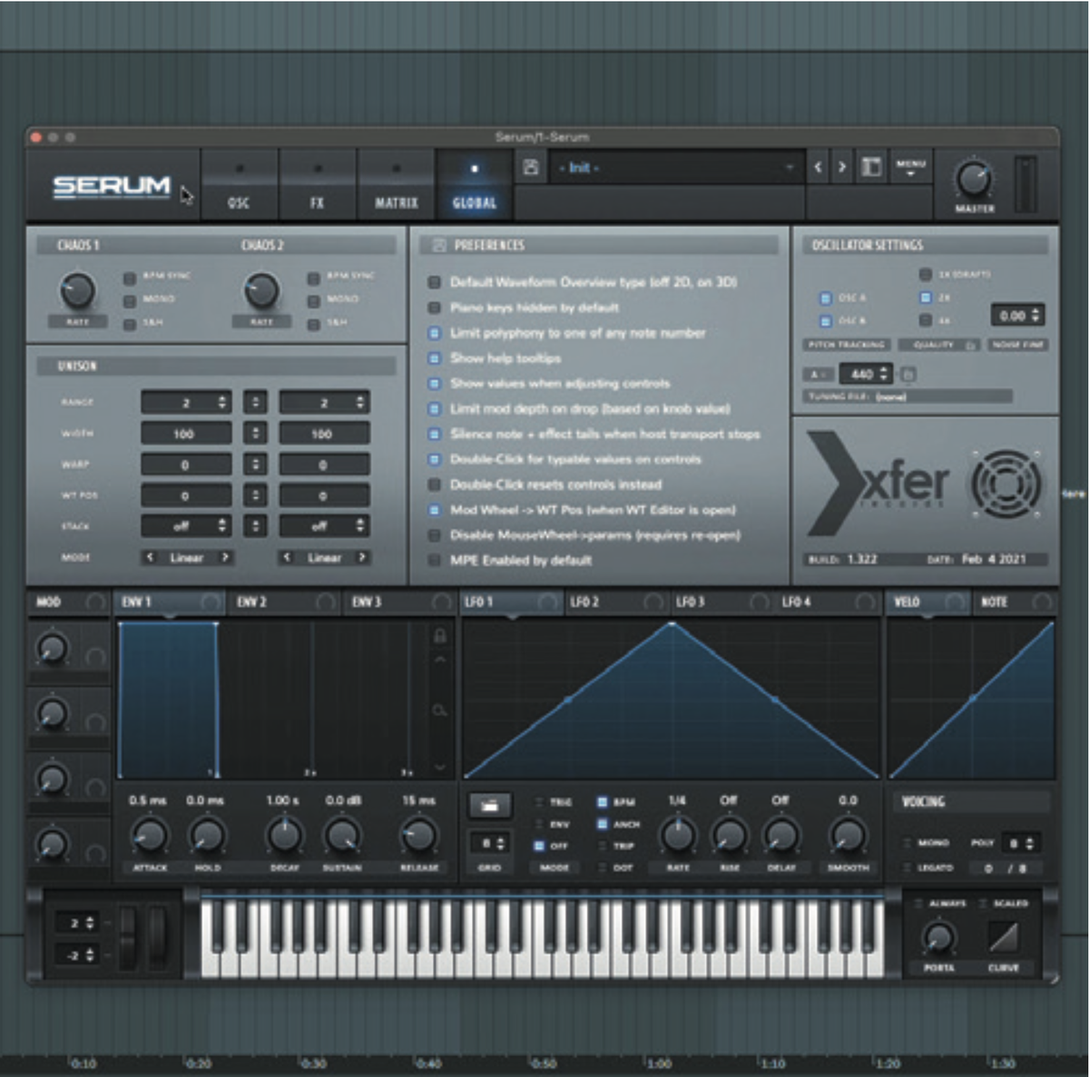This screenshot has width=1089, height=1077.
Task: Toggle Show help tooltips checkbox
Action: 435,358
